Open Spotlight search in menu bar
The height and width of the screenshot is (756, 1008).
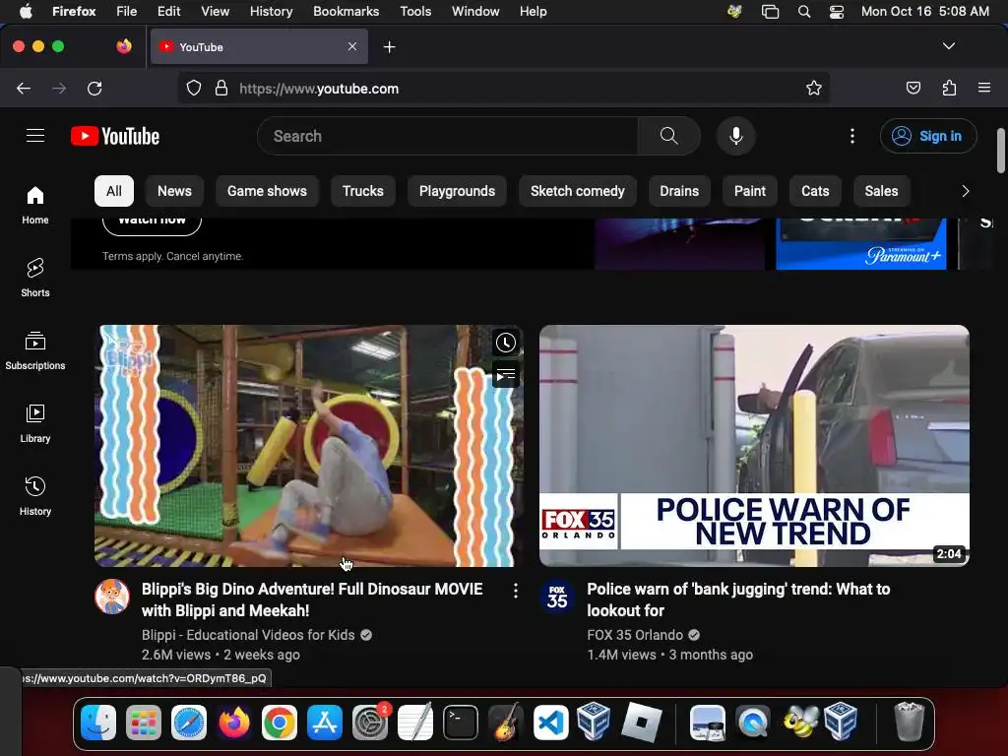(x=803, y=12)
